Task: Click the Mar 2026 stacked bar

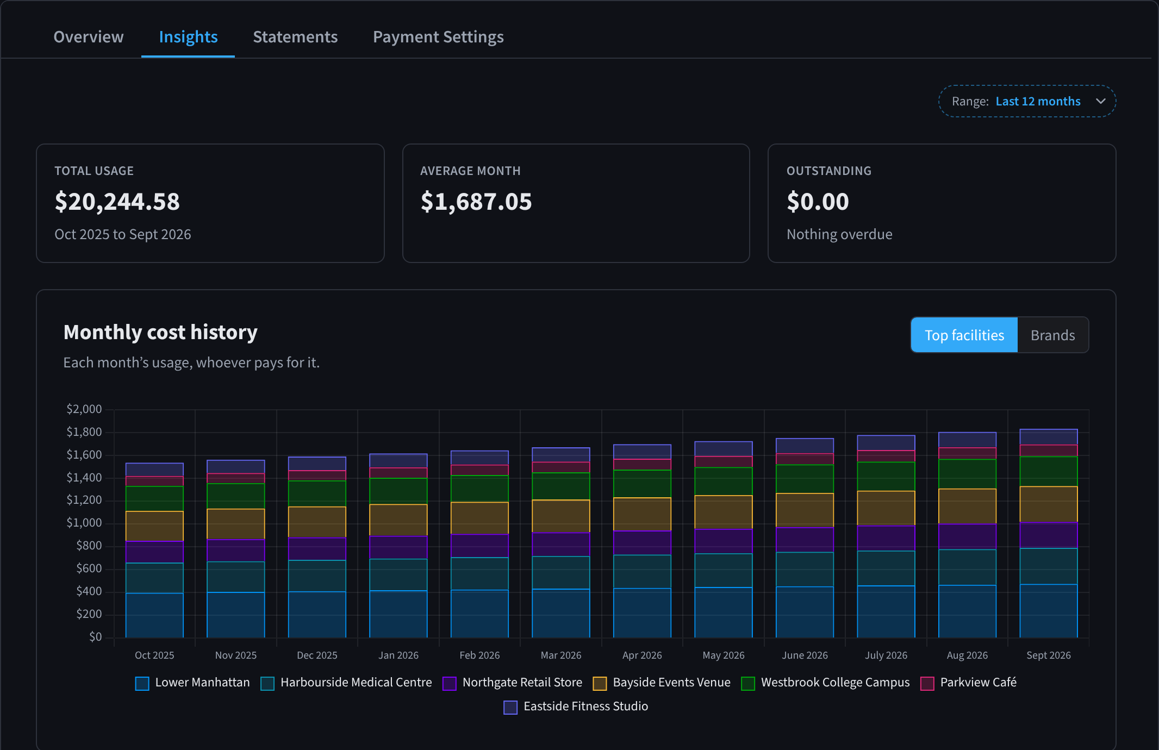Action: pos(560,542)
